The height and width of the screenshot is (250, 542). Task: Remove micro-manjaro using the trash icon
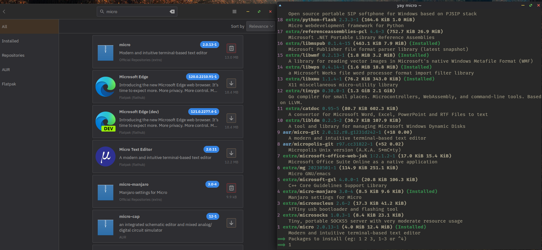pos(231,188)
